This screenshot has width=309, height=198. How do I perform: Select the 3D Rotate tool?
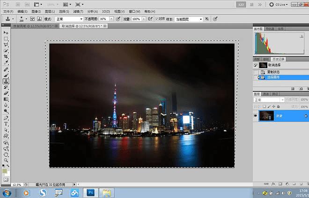pyautogui.click(x=6, y=142)
